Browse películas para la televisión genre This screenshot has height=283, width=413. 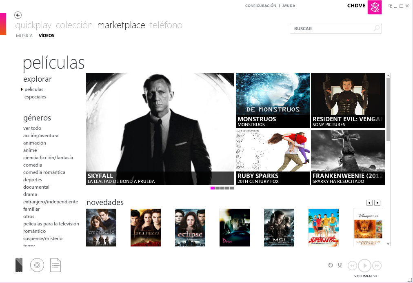coord(51,224)
